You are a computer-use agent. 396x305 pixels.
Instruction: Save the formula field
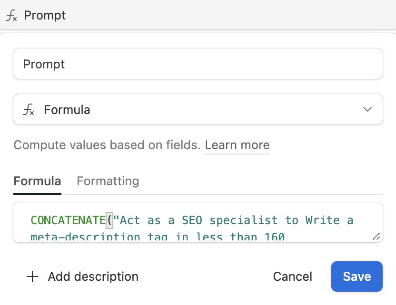356,276
